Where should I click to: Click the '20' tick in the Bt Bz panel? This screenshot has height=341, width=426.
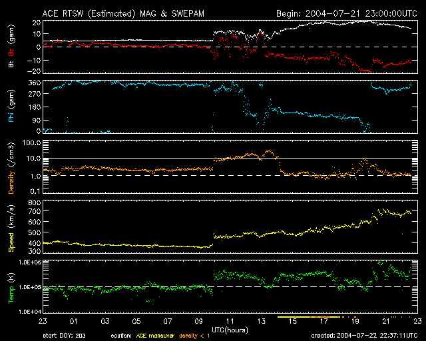point(37,23)
